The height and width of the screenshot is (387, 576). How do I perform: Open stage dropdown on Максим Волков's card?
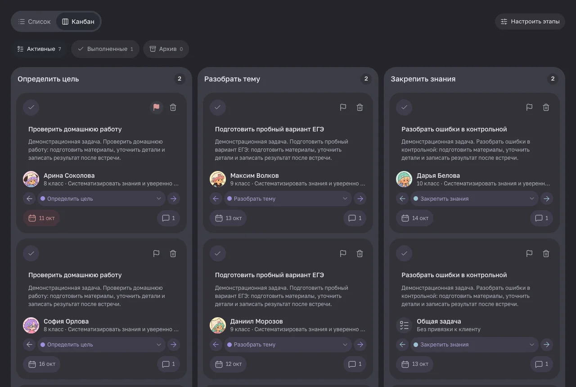[x=288, y=198]
